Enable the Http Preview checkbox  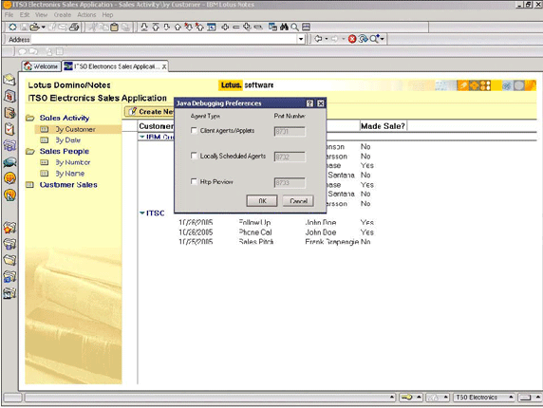pos(194,181)
